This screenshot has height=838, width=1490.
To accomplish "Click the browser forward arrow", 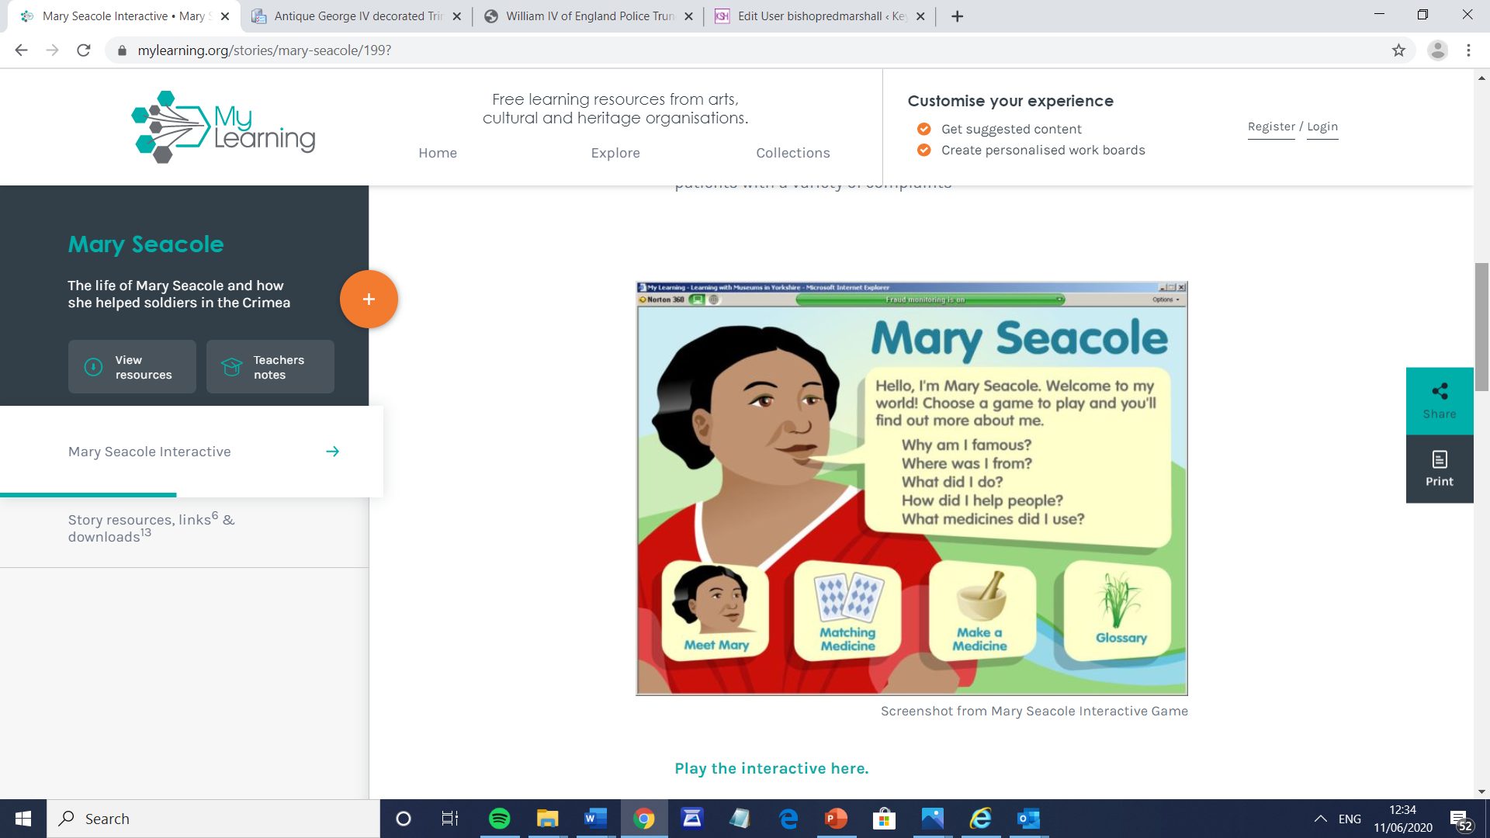I will [x=52, y=50].
